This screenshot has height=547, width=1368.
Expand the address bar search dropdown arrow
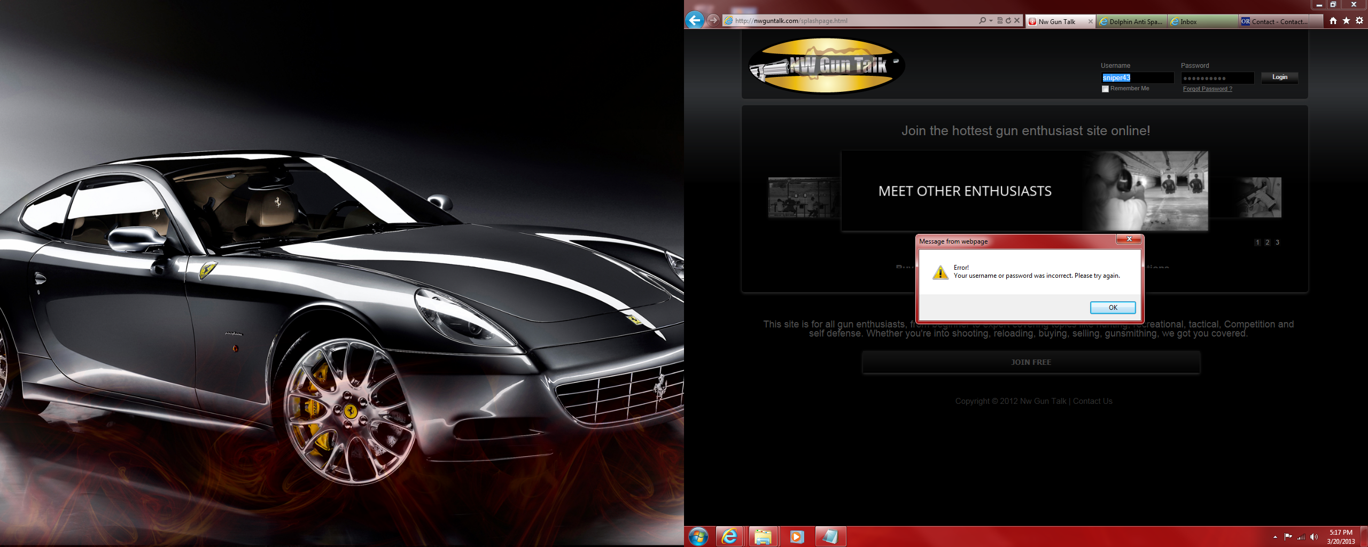991,21
